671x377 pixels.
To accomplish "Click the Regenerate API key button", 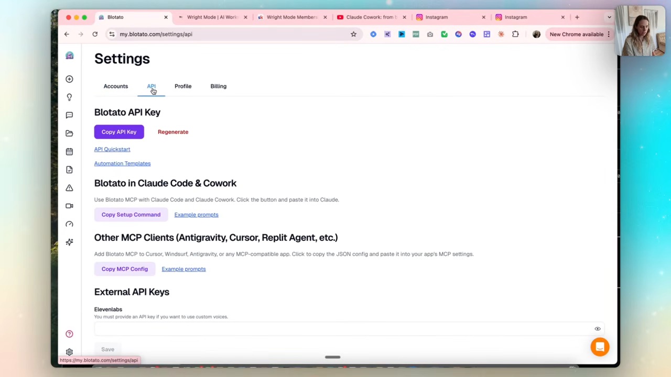I will pos(173,132).
